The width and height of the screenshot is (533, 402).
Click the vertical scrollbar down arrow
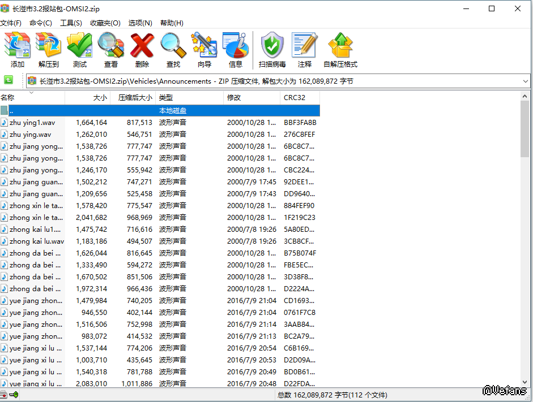coord(525,383)
